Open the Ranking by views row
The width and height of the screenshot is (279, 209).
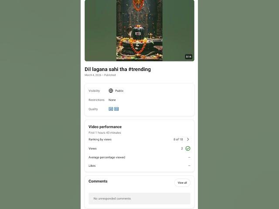139,139
